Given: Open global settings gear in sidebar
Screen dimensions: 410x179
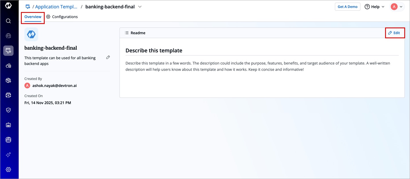Looking at the screenshot, I should (x=8, y=170).
